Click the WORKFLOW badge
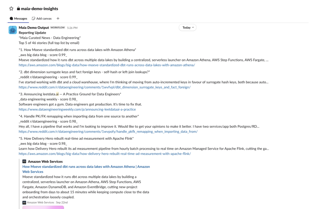330x209 pixels. (x=58, y=27)
